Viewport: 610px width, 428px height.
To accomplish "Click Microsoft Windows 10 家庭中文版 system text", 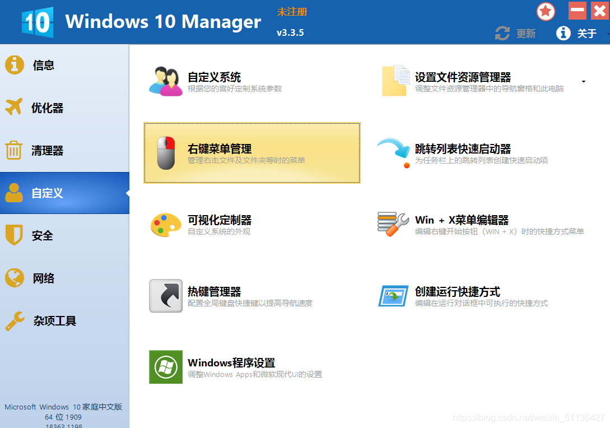I will [63, 407].
